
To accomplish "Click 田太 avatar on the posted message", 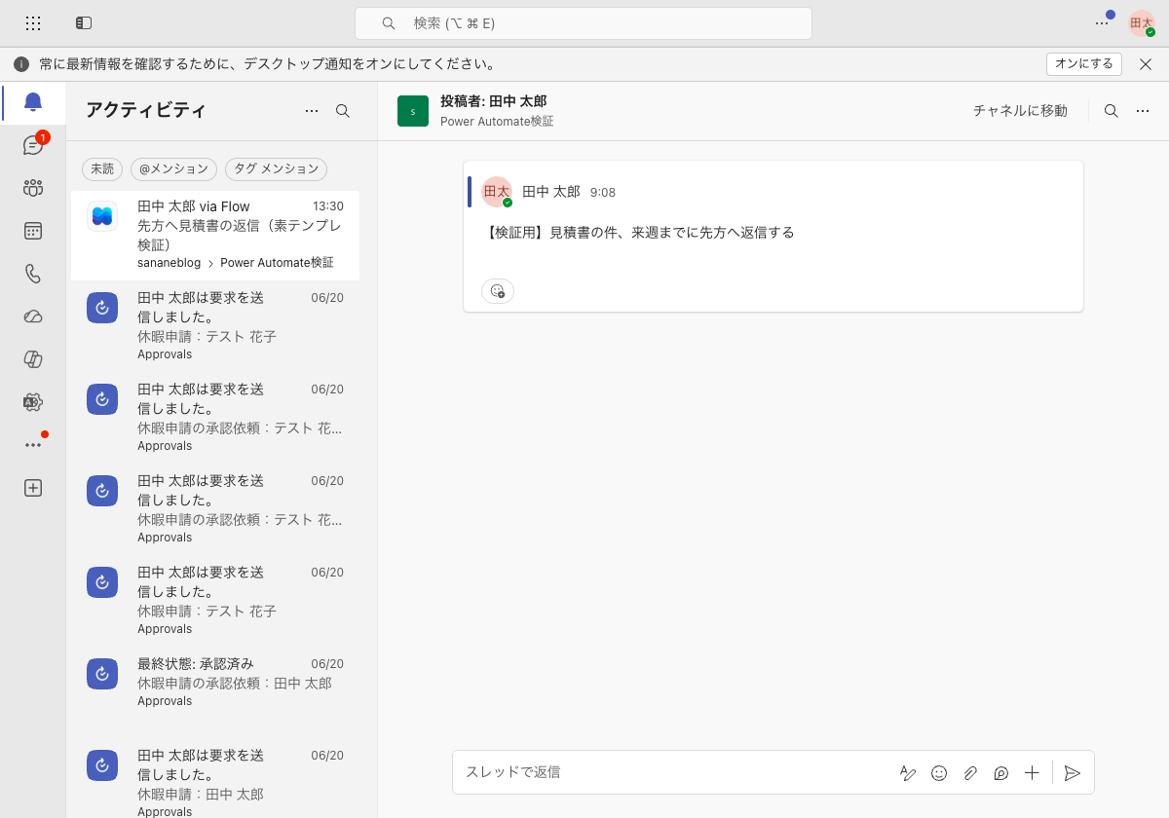I will point(497,192).
